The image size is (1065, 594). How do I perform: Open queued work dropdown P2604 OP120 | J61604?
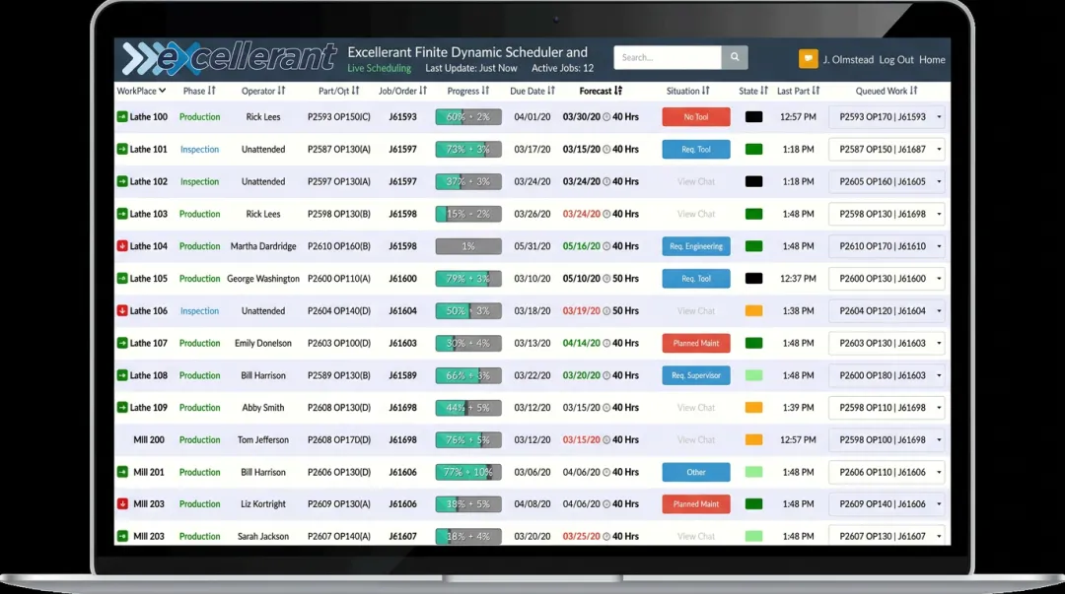coord(887,311)
